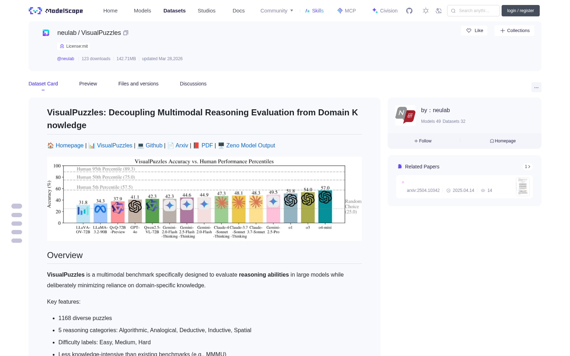Click the License:mit badge

click(73, 46)
